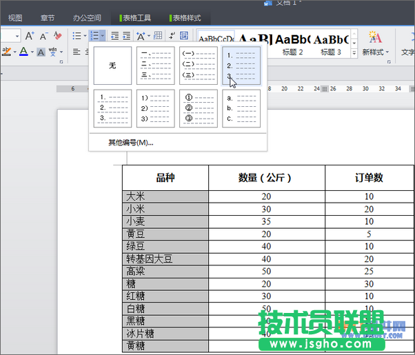Apply text highlight color icon

(6, 52)
